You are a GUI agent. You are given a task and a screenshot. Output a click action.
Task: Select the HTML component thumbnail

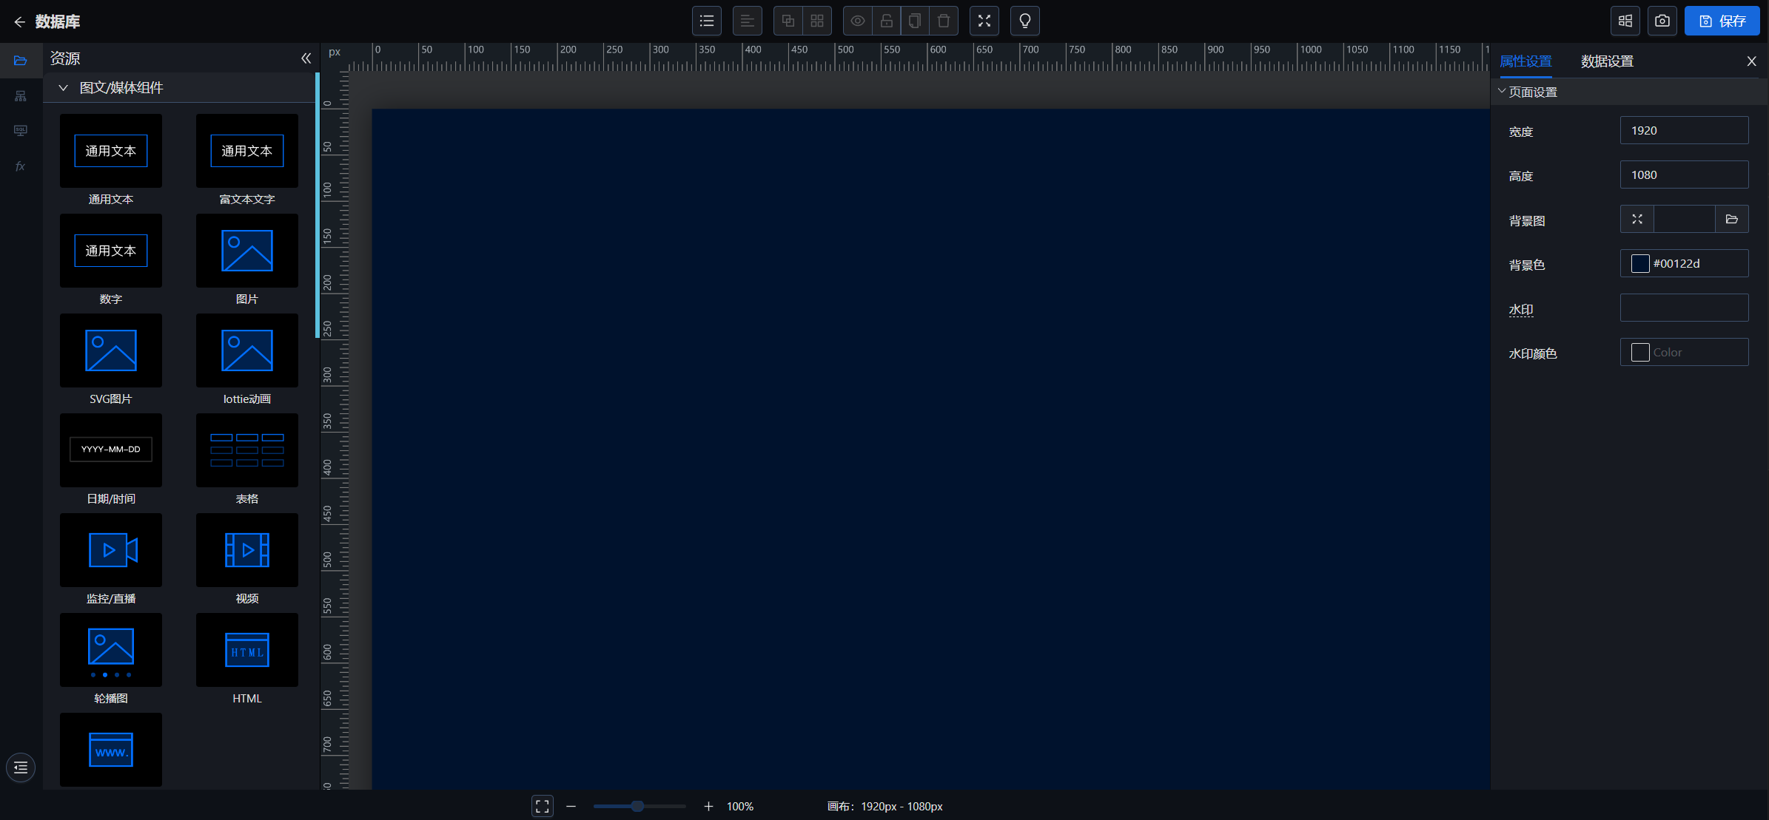tap(247, 650)
